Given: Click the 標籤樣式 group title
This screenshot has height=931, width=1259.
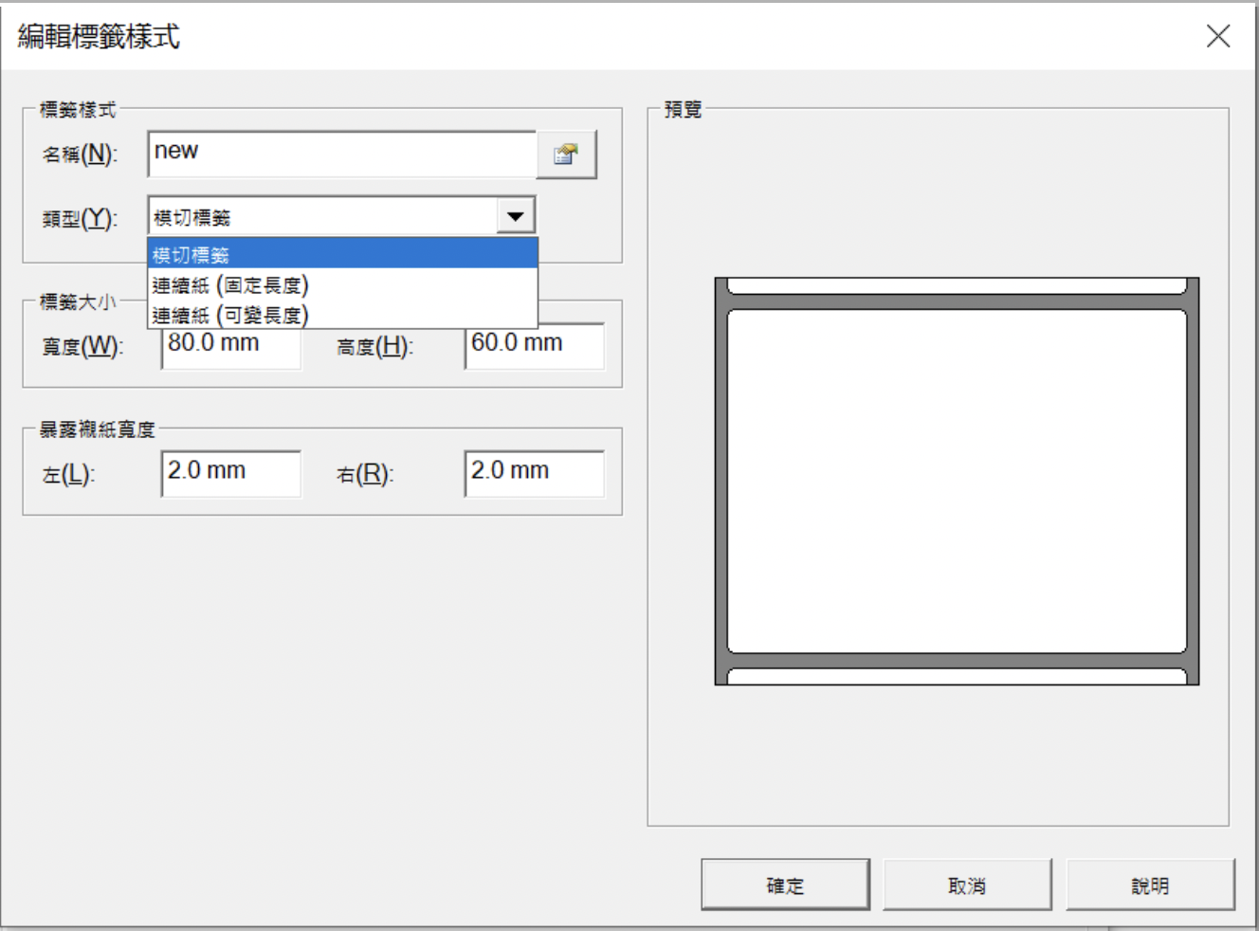Looking at the screenshot, I should [x=78, y=109].
